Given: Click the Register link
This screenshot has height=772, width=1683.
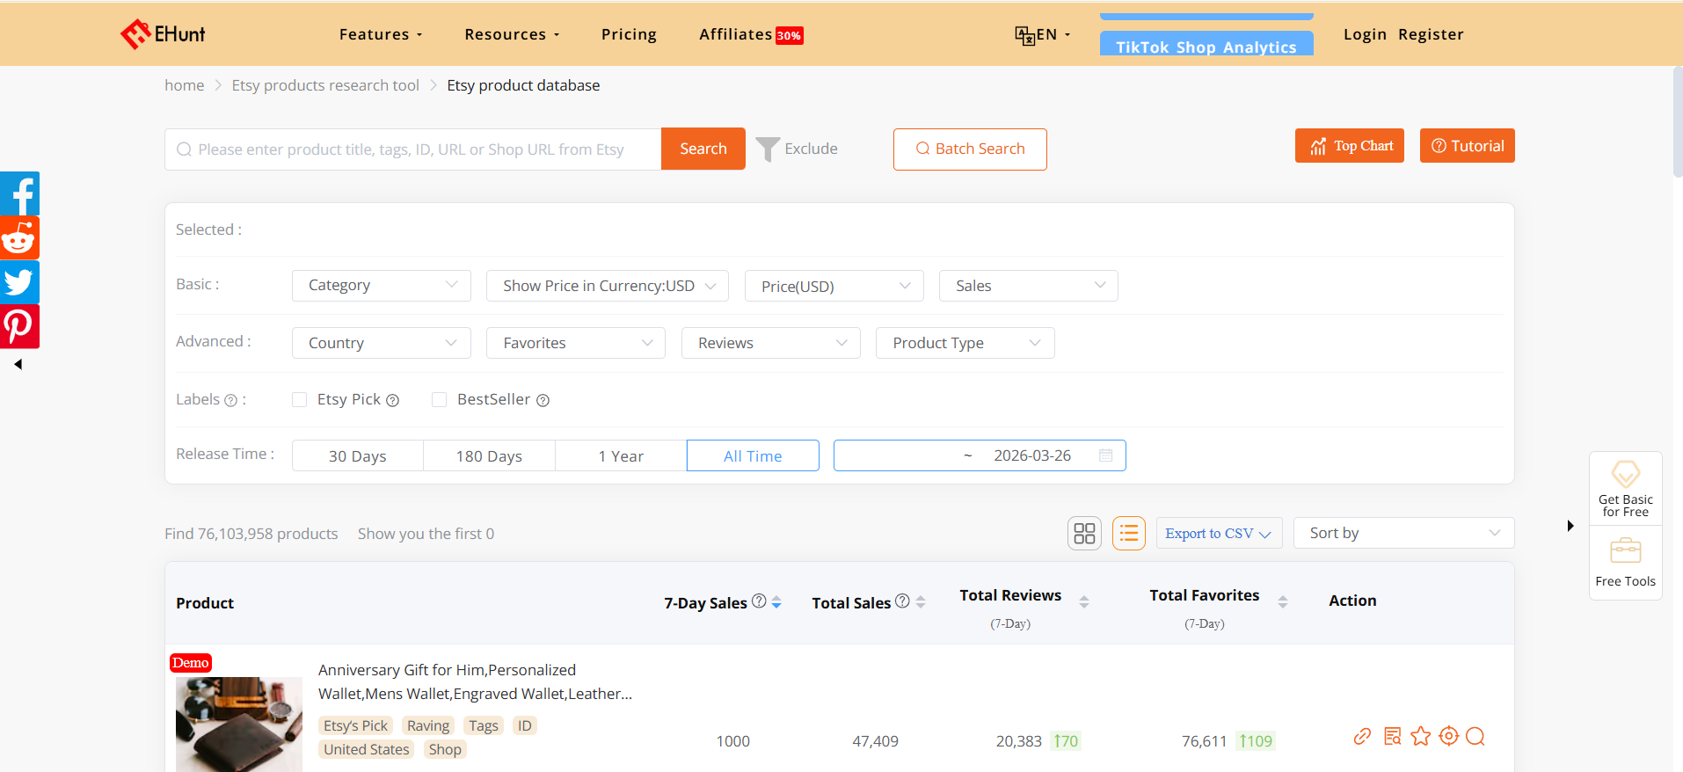Looking at the screenshot, I should [x=1431, y=34].
